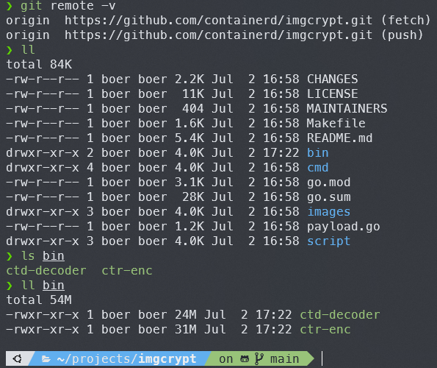Image resolution: width=437 pixels, height=368 pixels.
Task: Click ctr-enc in the 31M listing row
Action: coord(325,330)
